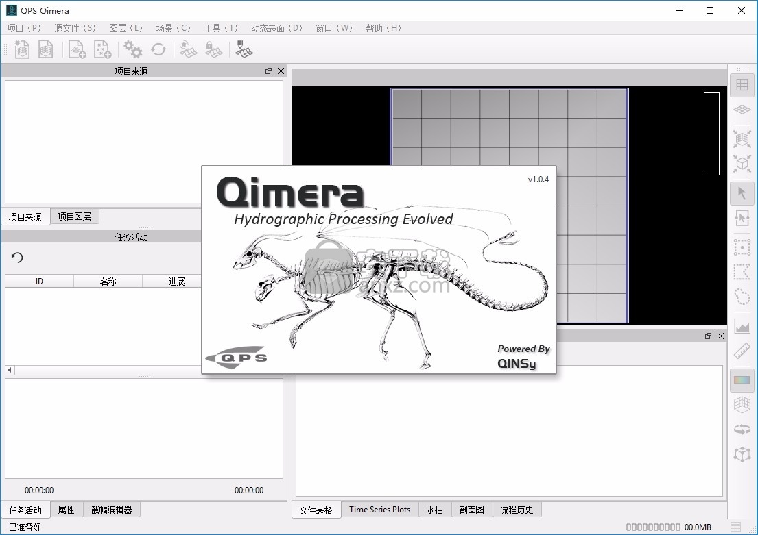Float the 项目来源 panel
Image resolution: width=758 pixels, height=535 pixels.
pyautogui.click(x=268, y=71)
